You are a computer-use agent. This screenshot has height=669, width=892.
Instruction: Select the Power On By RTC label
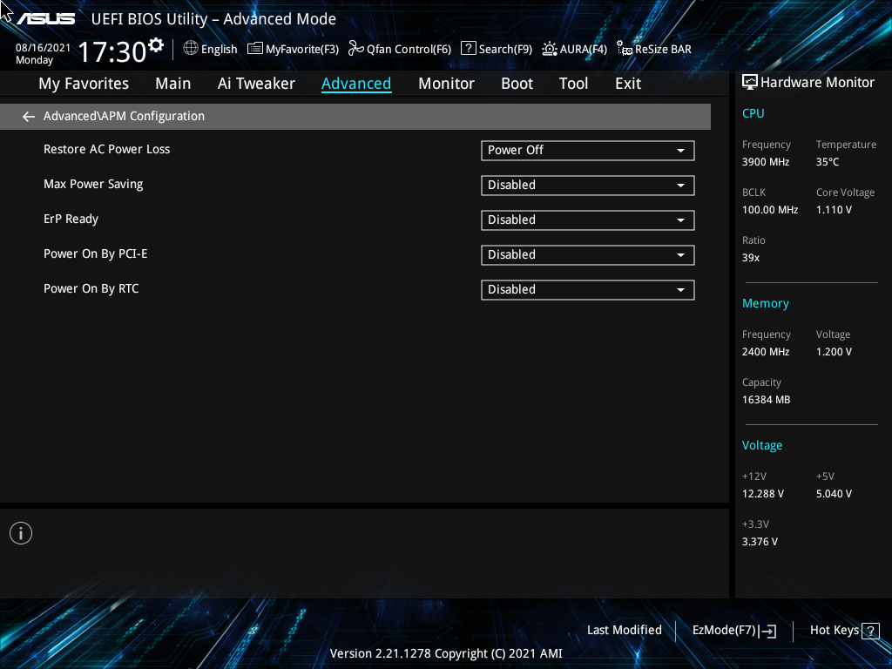point(91,288)
